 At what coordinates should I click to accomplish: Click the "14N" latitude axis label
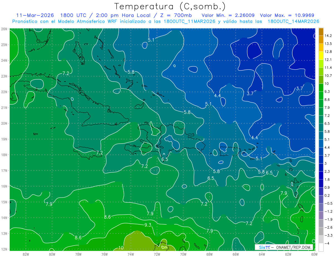pyautogui.click(x=4, y=218)
